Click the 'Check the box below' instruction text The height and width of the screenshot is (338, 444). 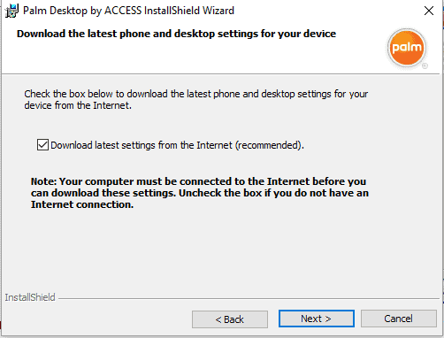click(196, 99)
